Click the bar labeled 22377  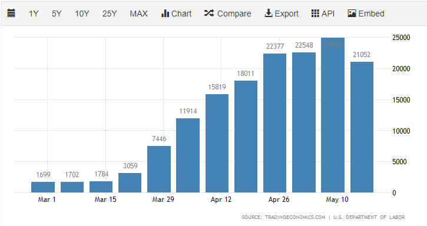275,123
